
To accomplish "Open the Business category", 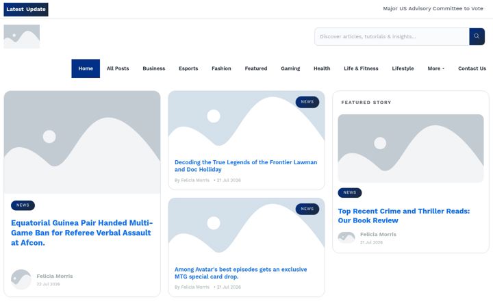I will point(154,68).
